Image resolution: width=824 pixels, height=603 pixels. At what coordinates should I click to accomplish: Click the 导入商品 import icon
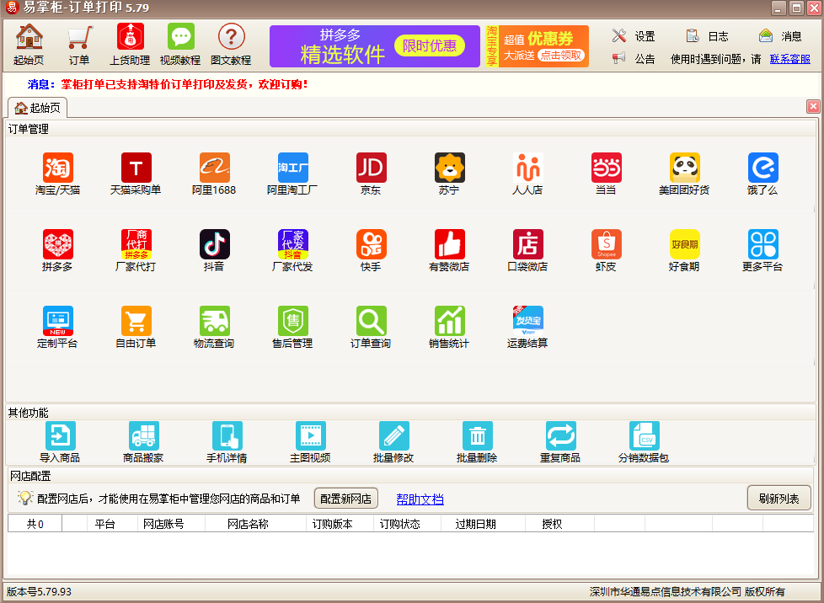coord(60,437)
